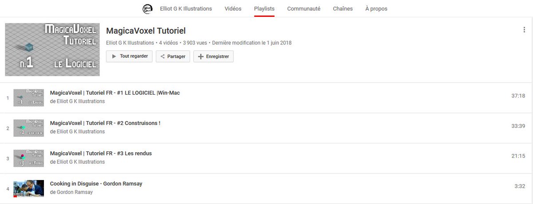Click the 33:39 duration text
Image resolution: width=533 pixels, height=204 pixels.
point(518,126)
